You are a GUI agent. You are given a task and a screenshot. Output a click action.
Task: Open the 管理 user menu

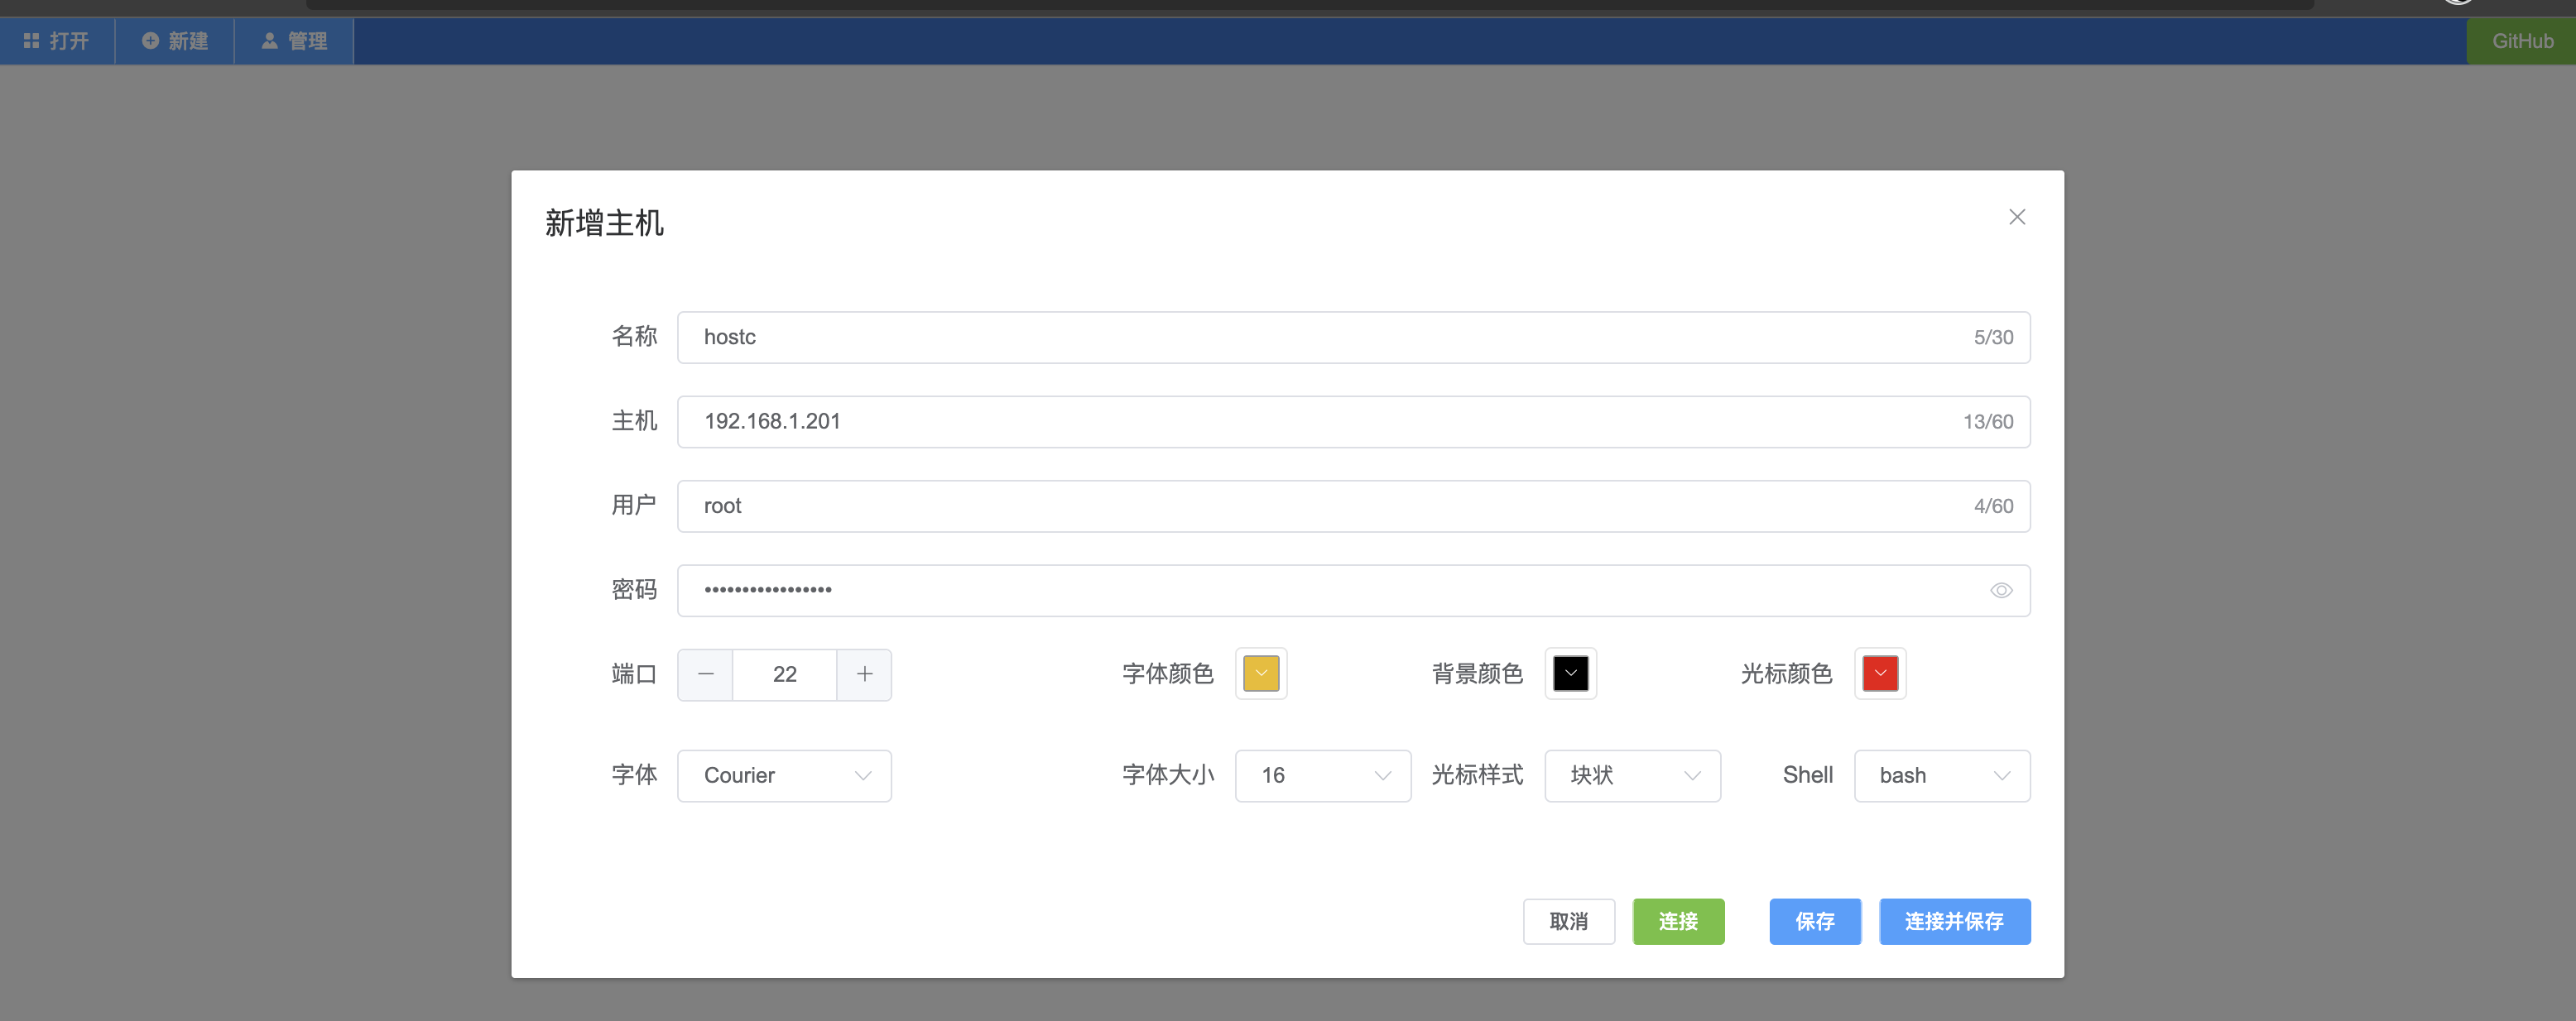pos(294,41)
